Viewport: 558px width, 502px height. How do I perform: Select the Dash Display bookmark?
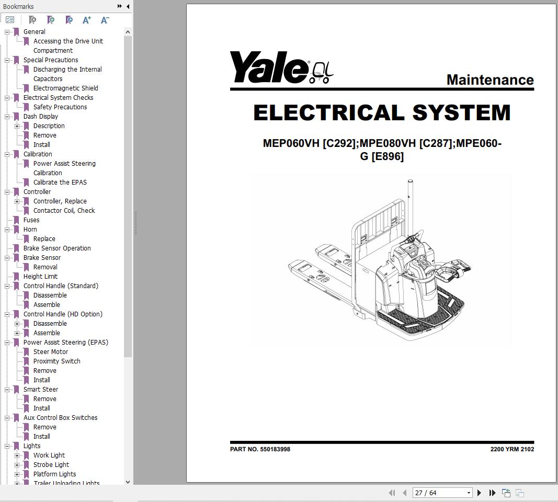coord(41,116)
